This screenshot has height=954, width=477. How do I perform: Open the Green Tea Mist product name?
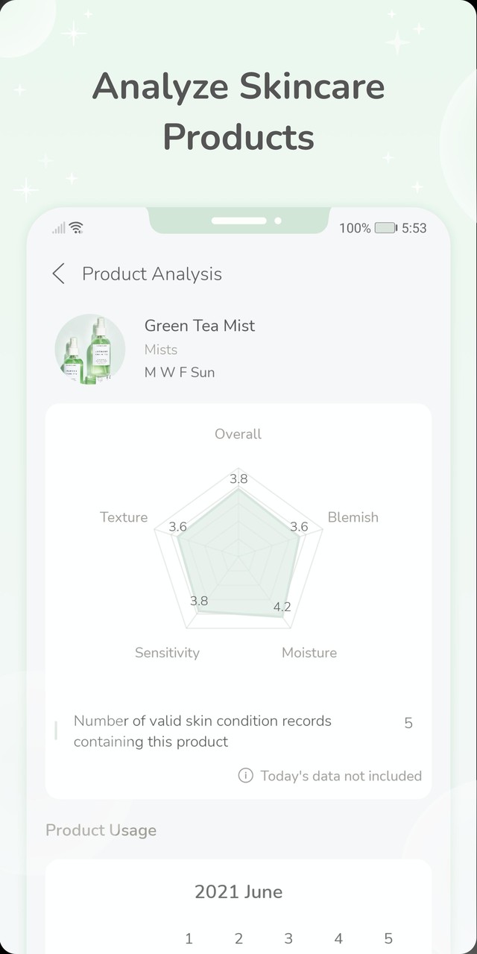(x=200, y=326)
